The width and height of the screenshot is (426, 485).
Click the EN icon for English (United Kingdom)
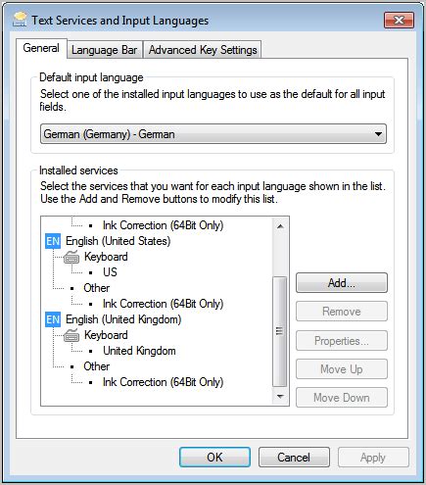53,319
